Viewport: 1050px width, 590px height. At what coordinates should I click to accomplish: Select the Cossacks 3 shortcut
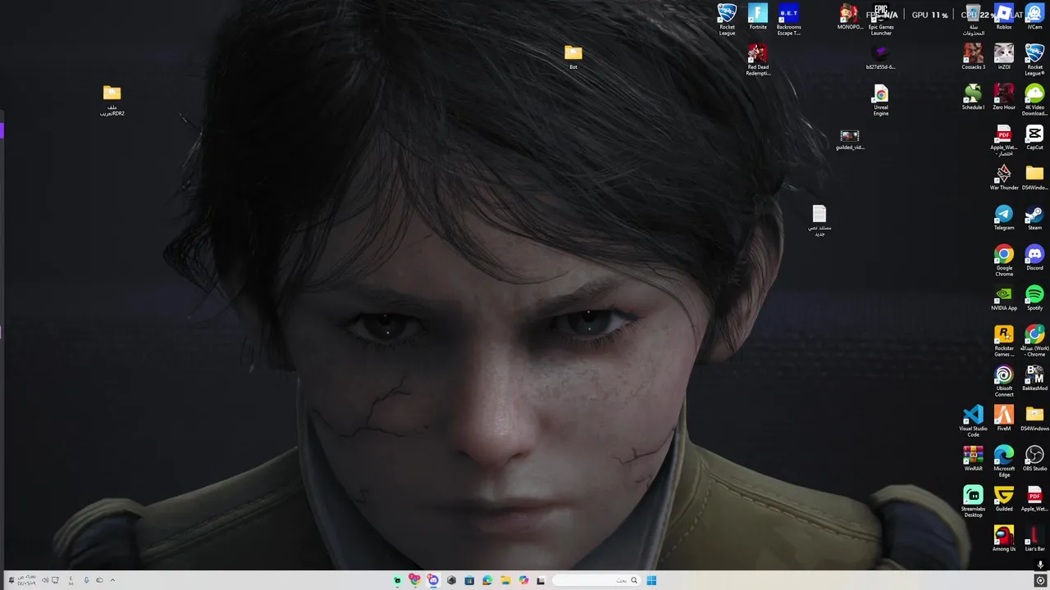coord(973,57)
